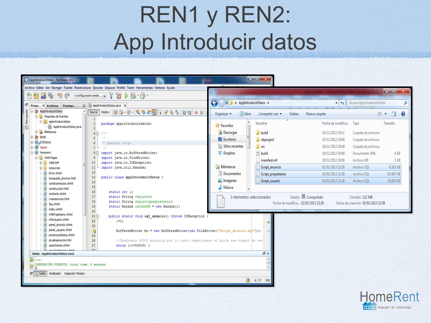Expand DVDStore project node

pyautogui.click(x=32, y=142)
